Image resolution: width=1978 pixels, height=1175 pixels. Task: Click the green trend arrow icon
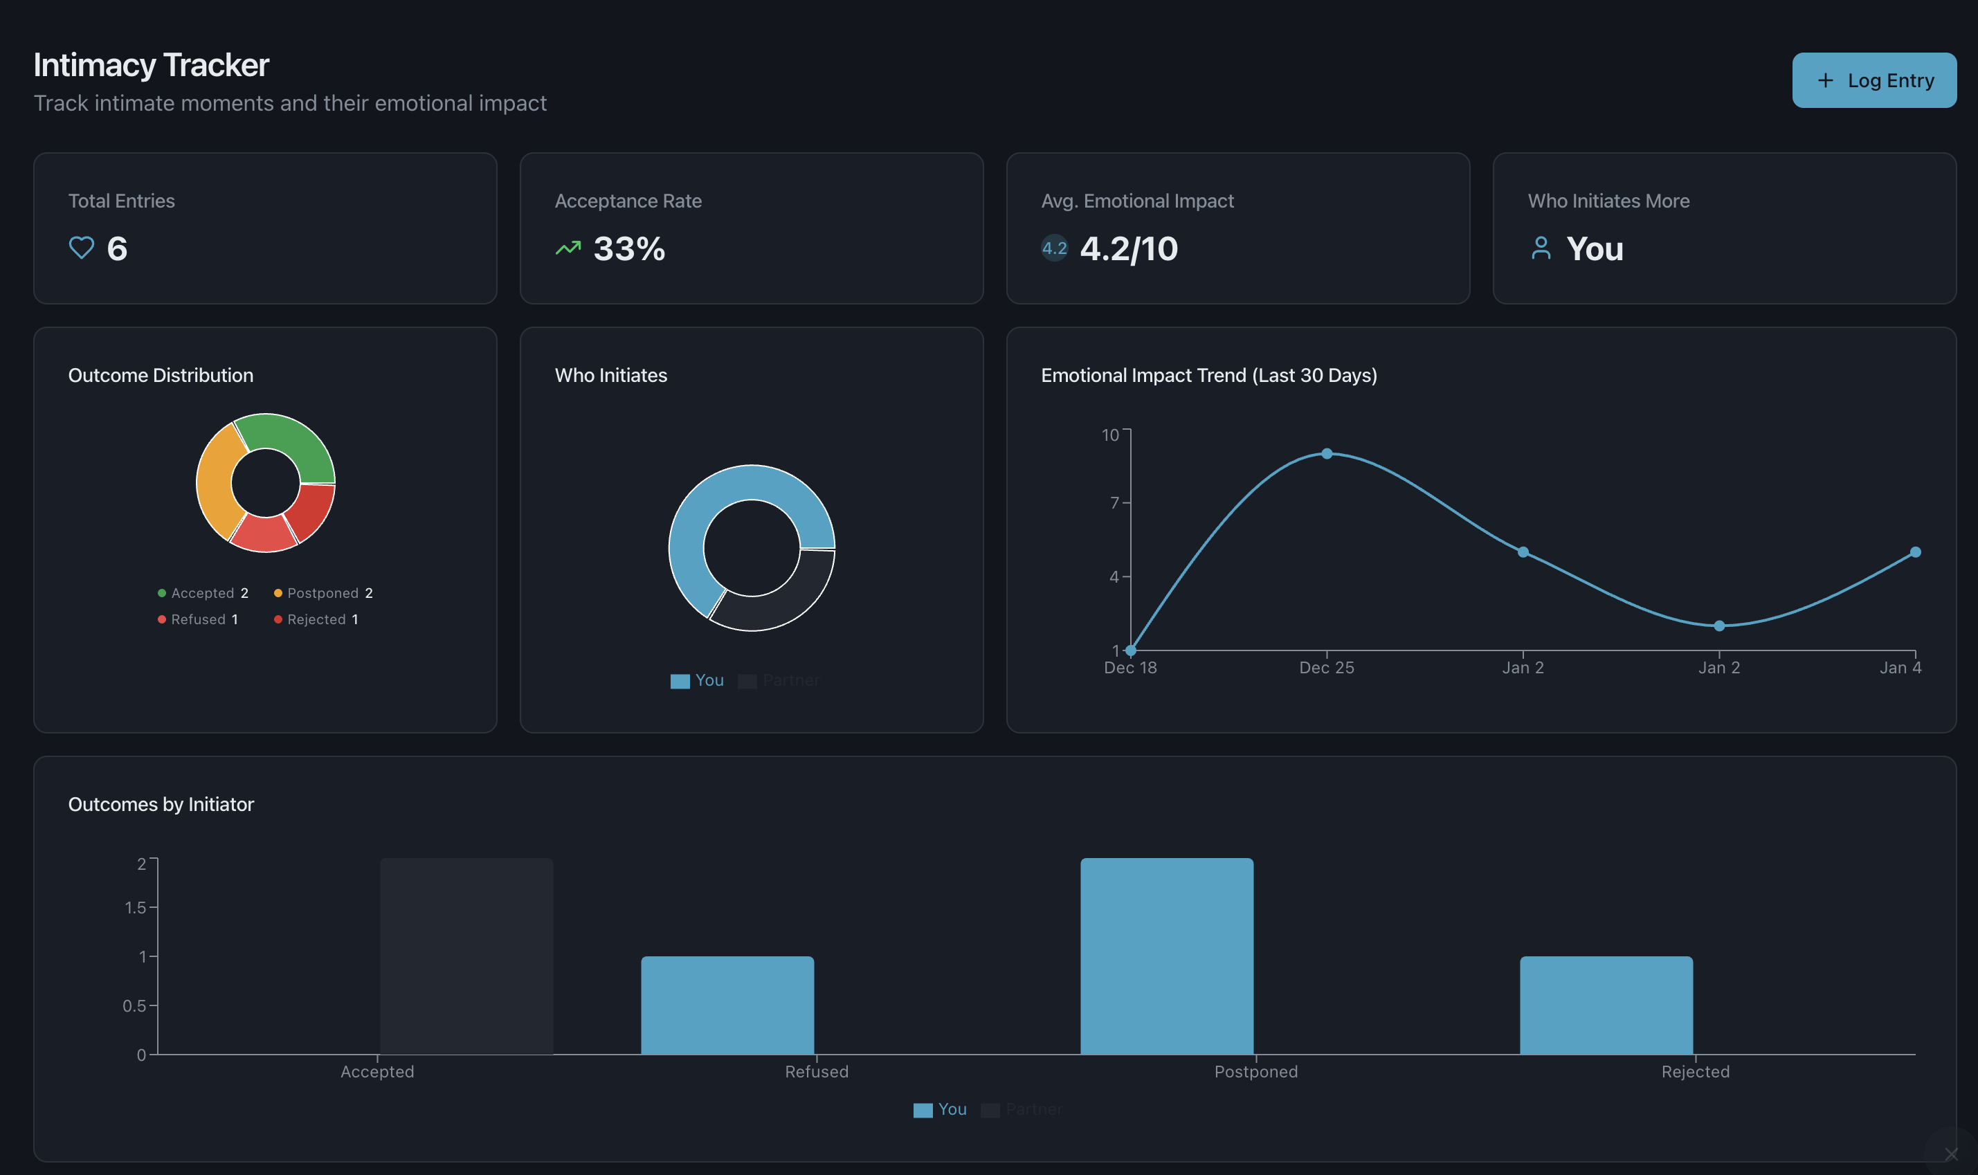tap(568, 248)
